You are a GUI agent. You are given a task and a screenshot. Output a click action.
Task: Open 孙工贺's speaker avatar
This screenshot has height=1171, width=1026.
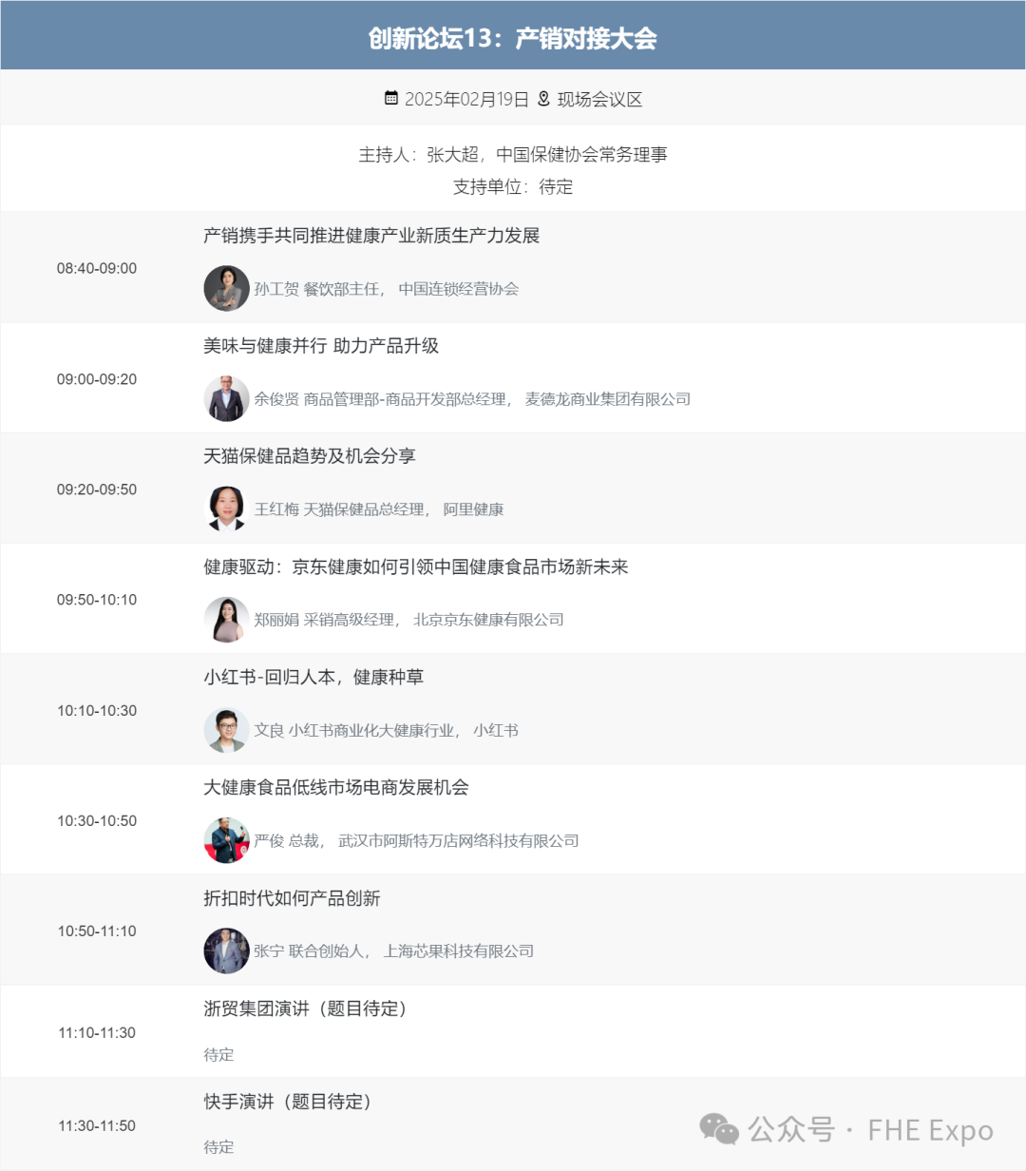pyautogui.click(x=226, y=288)
